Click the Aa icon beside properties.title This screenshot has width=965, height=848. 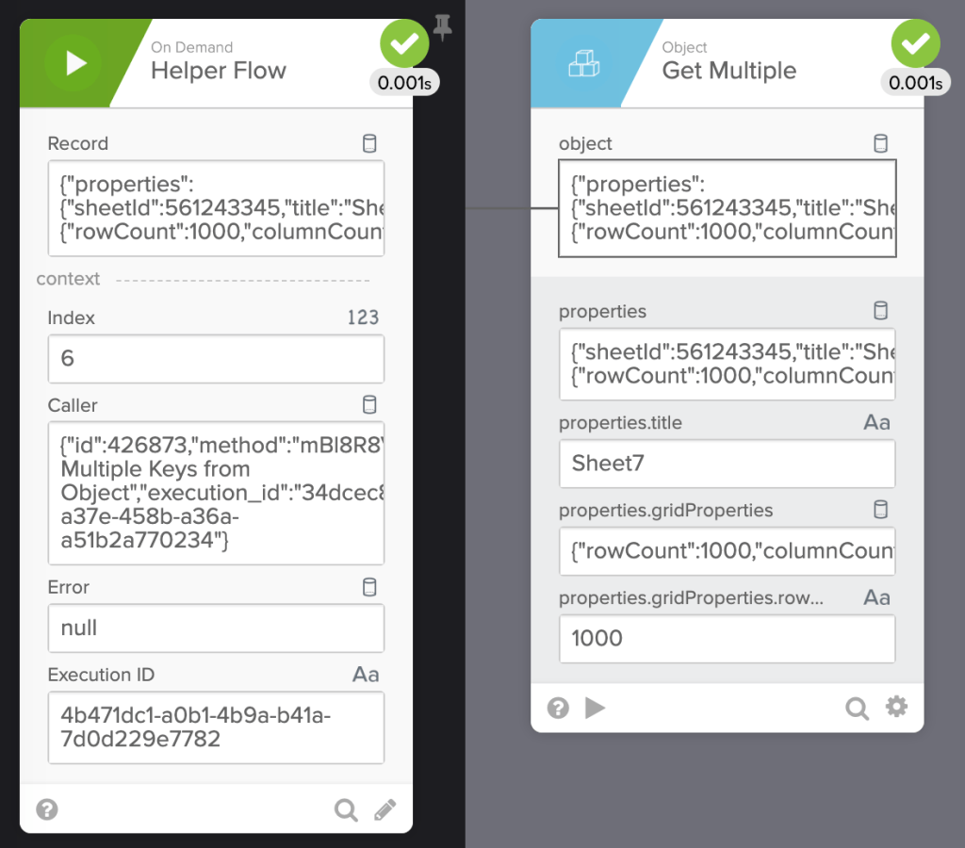[x=877, y=422]
